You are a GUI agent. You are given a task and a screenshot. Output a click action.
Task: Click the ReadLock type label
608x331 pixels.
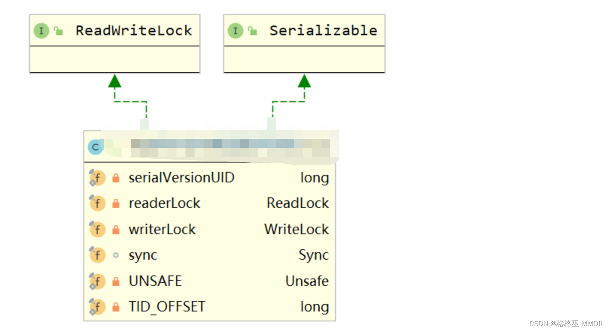coord(298,203)
